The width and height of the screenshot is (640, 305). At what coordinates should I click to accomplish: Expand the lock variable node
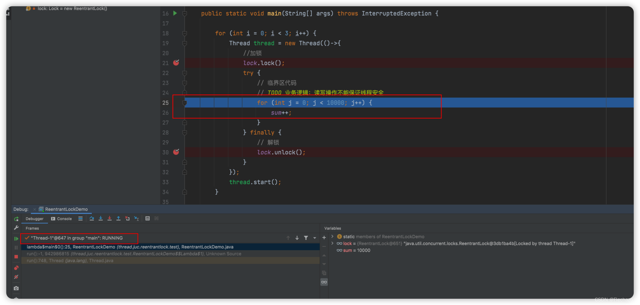tap(332, 243)
